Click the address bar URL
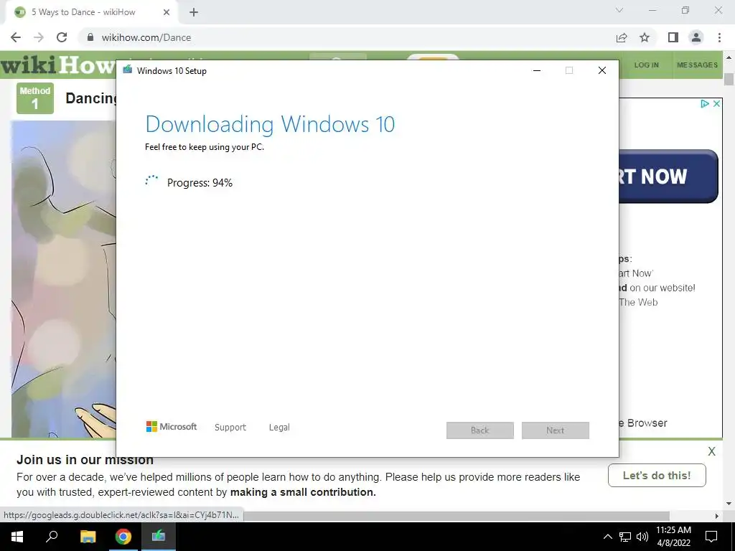The height and width of the screenshot is (551, 735). [146, 37]
